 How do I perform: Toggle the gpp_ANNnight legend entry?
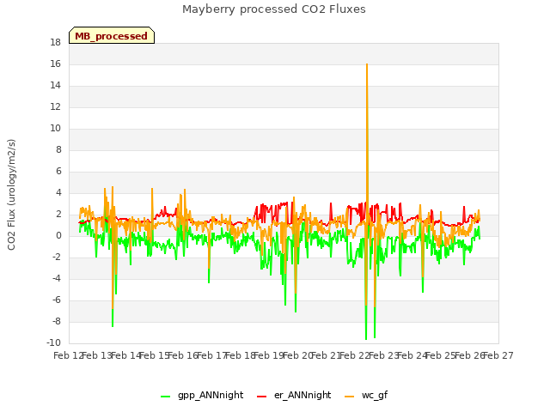click(202, 396)
